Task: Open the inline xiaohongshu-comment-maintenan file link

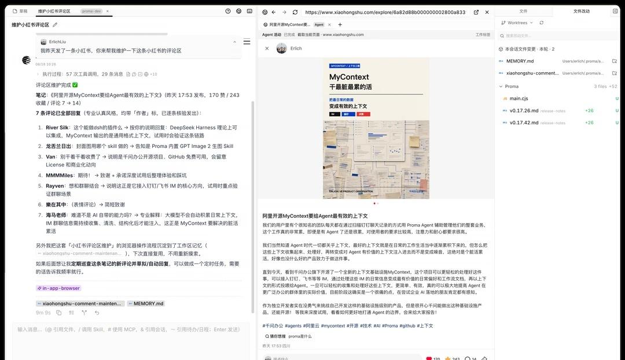Action: [x=80, y=254]
